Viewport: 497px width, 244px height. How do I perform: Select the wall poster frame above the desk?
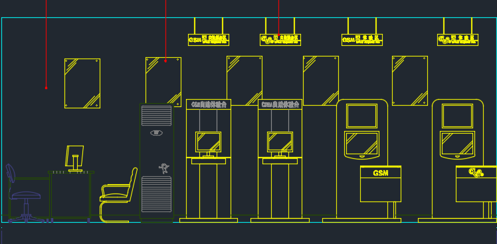[x=82, y=84]
